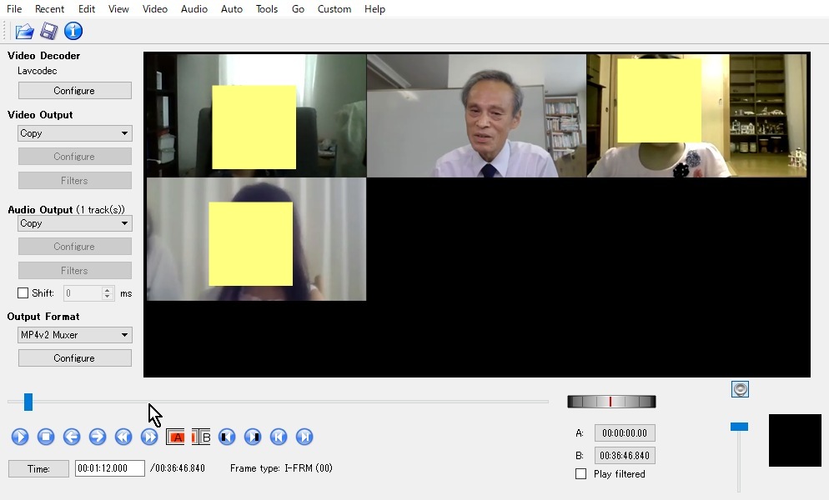Tick the Play filtered checkbox
829x500 pixels.
(580, 474)
